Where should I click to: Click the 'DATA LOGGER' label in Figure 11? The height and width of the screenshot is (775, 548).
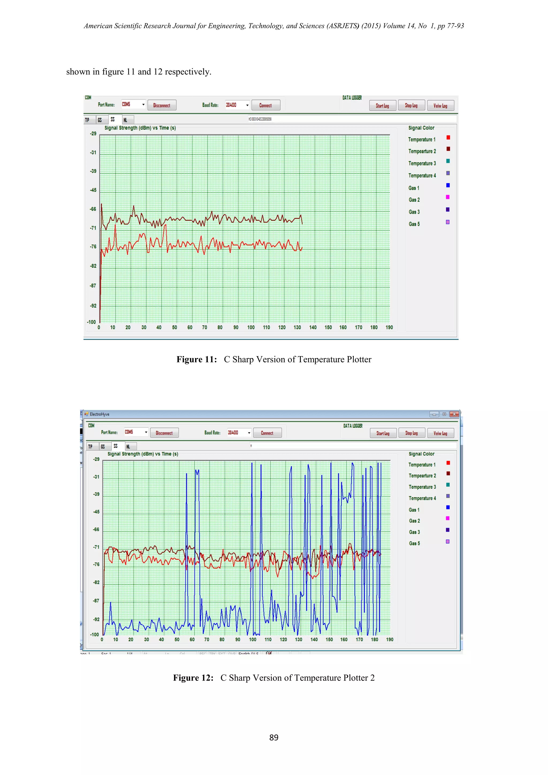(x=352, y=98)
